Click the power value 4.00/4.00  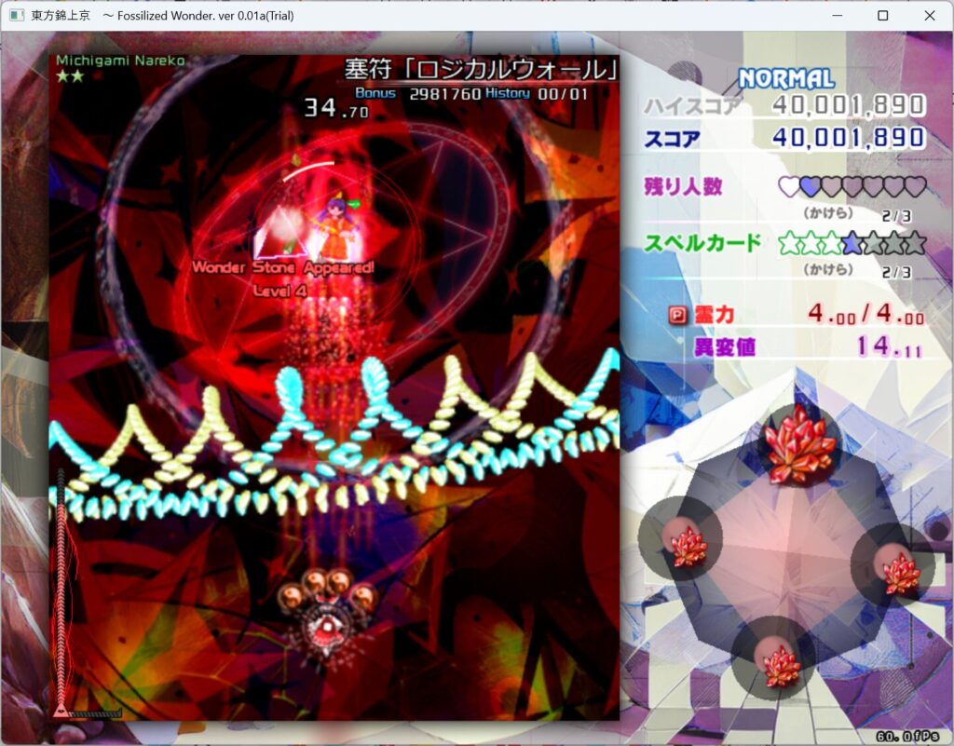(866, 315)
